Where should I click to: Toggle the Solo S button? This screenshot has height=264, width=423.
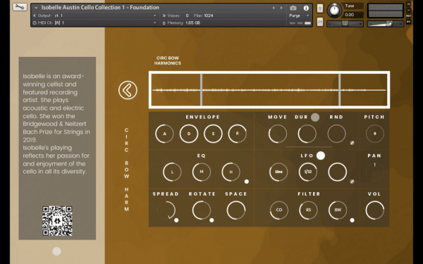pyautogui.click(x=319, y=8)
